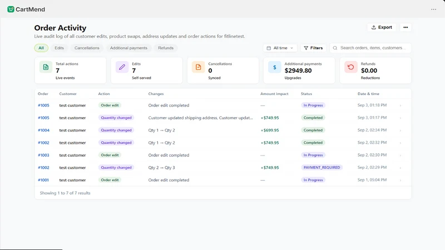This screenshot has width=445, height=250.
Task: Switch to the Cancellations tab
Action: click(x=87, y=48)
